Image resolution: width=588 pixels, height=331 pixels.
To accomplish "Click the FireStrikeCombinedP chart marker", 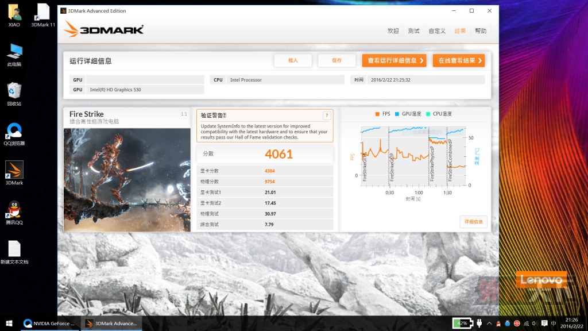I will 450,160.
